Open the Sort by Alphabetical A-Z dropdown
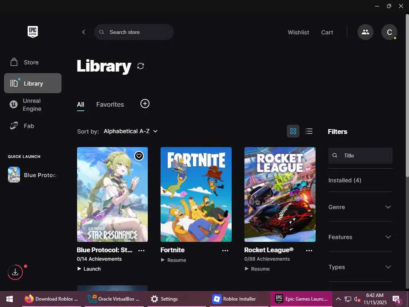The image size is (409, 307). (x=131, y=131)
